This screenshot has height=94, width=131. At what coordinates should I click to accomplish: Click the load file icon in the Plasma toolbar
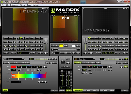tap(51, 63)
